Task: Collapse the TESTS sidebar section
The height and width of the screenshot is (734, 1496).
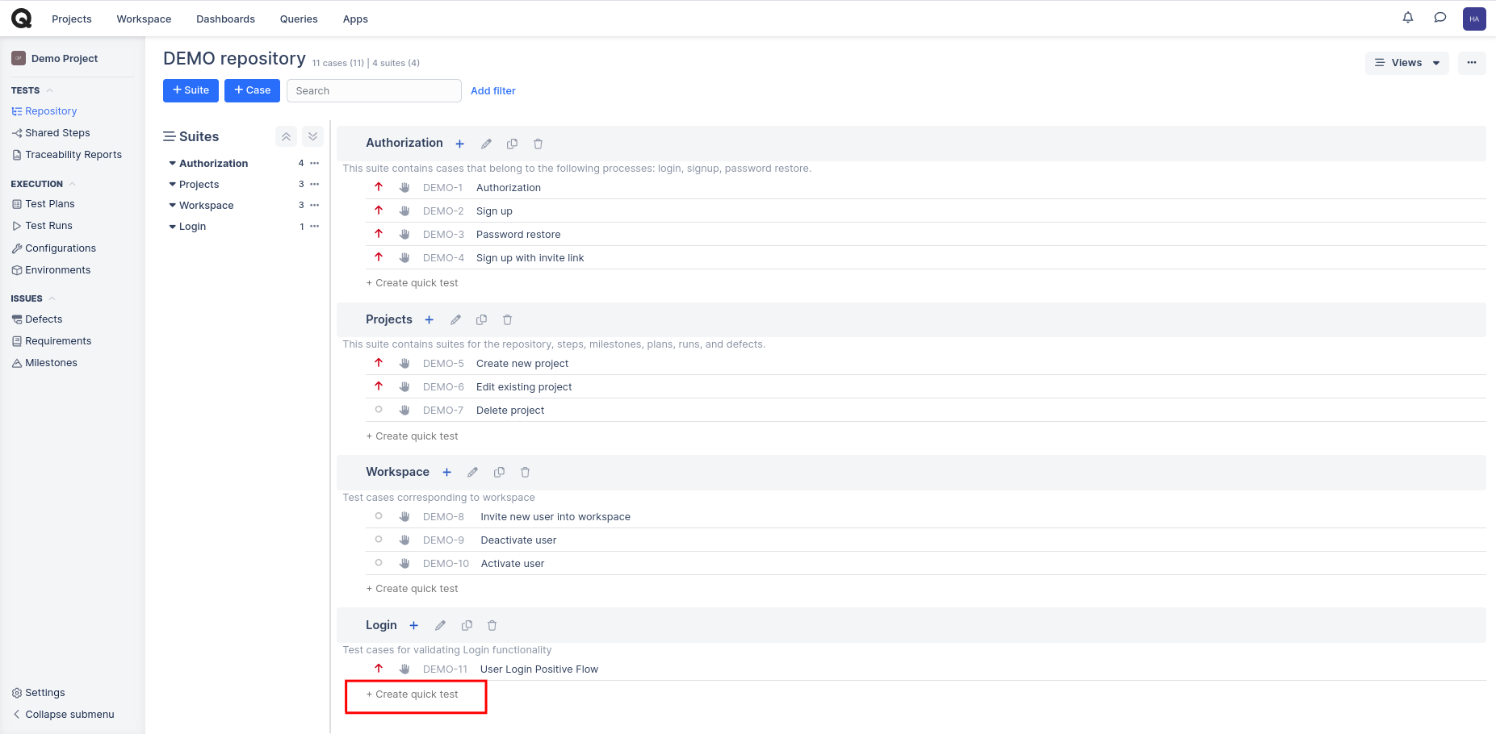Action: tap(50, 91)
